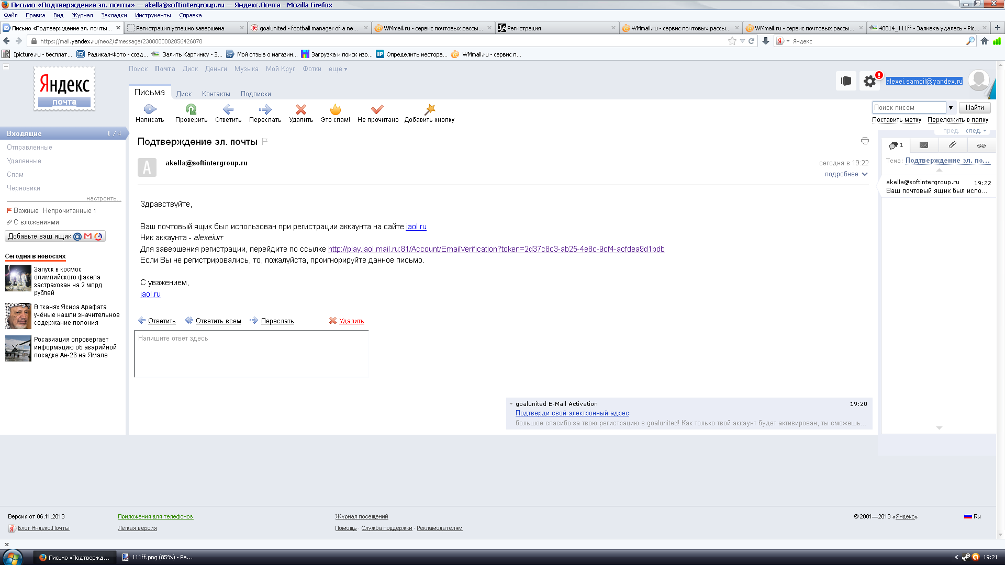Open the Входящие folder
The width and height of the screenshot is (1005, 565).
pyautogui.click(x=63, y=133)
